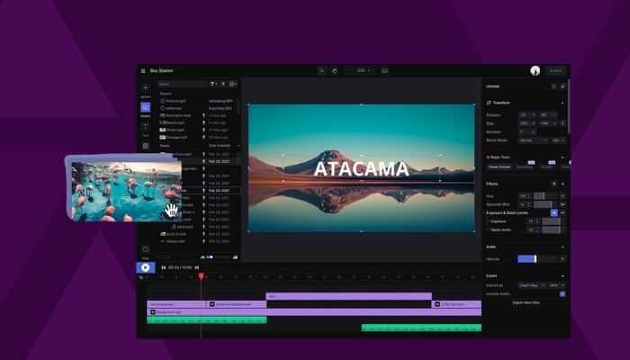630x360 pixels.
Task: Toggle the blue Exposure & Black Levels button
Action: pyautogui.click(x=554, y=212)
